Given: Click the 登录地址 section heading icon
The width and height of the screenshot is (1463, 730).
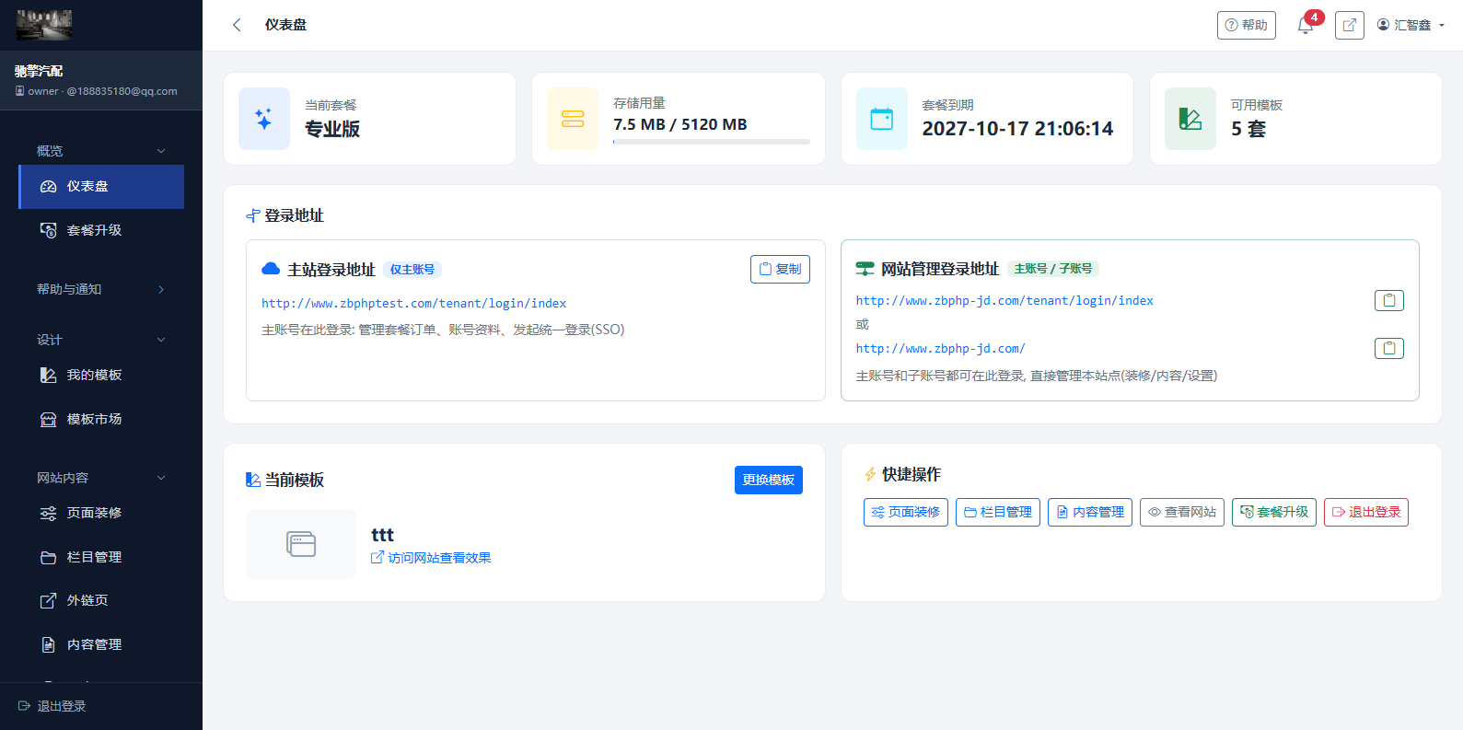Looking at the screenshot, I should point(253,215).
